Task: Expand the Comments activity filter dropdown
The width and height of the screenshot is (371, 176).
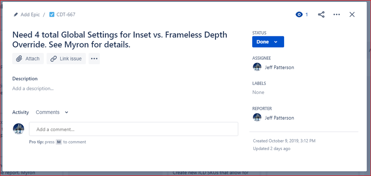Action: (x=52, y=112)
